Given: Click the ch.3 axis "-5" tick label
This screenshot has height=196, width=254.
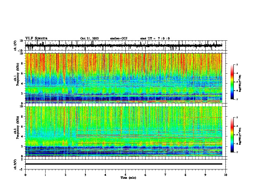Looking at the screenshot, I should (x=21, y=169).
